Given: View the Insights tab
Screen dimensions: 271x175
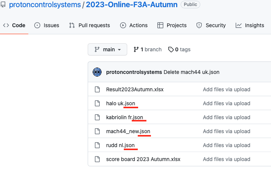Looking at the screenshot, I should click(250, 25).
